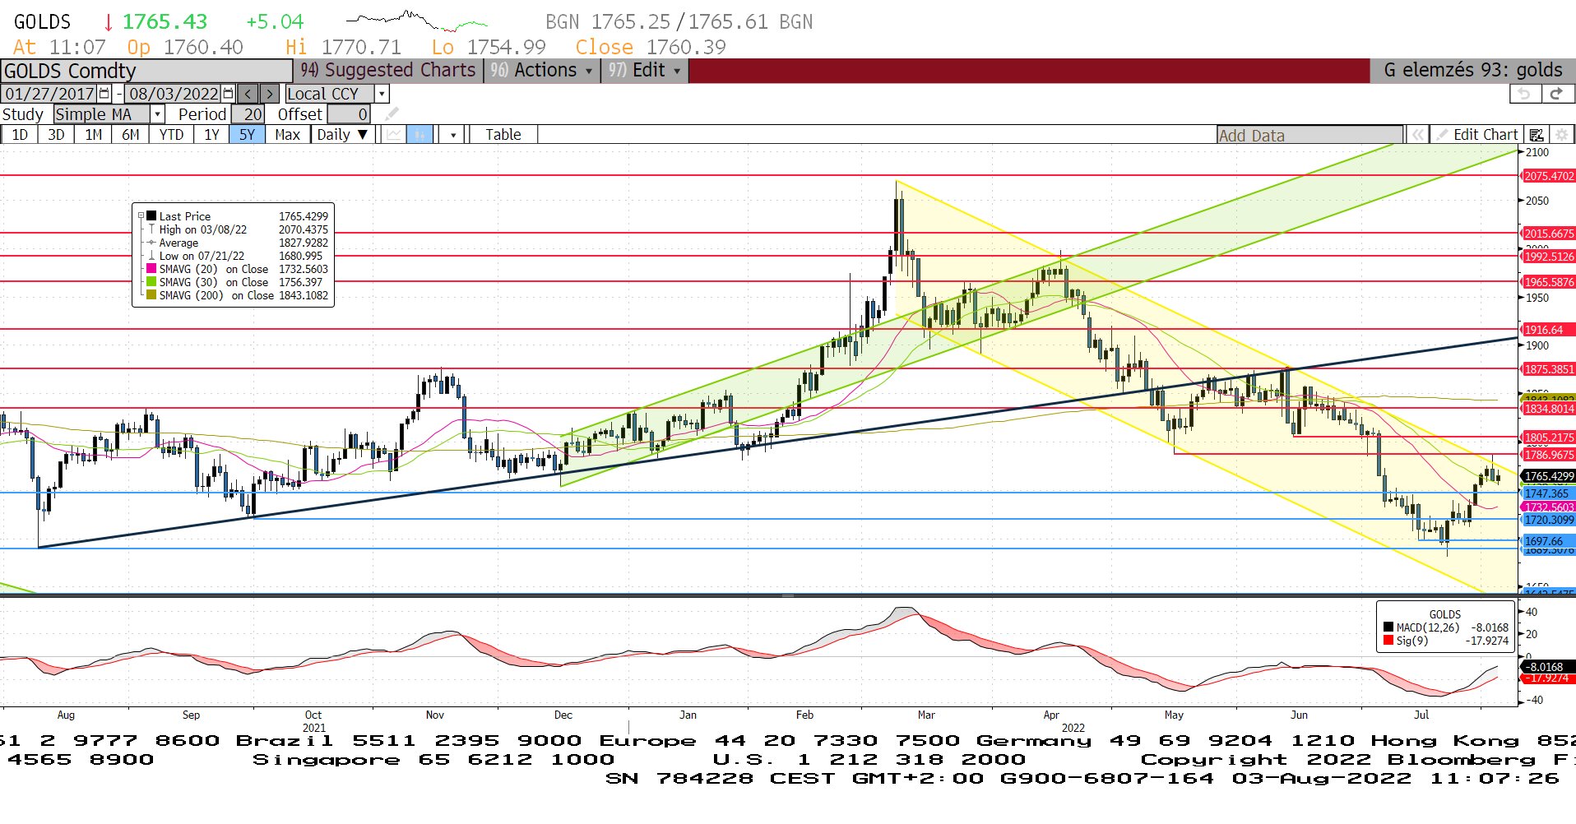Click the 1916.64 price level label
Image resolution: width=1576 pixels, height=824 pixels.
click(1549, 330)
